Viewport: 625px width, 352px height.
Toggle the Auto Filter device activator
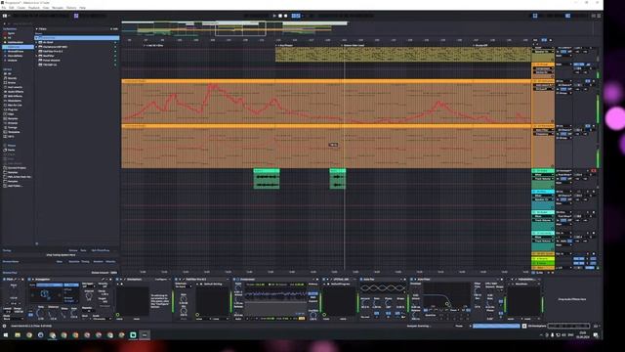click(412, 280)
